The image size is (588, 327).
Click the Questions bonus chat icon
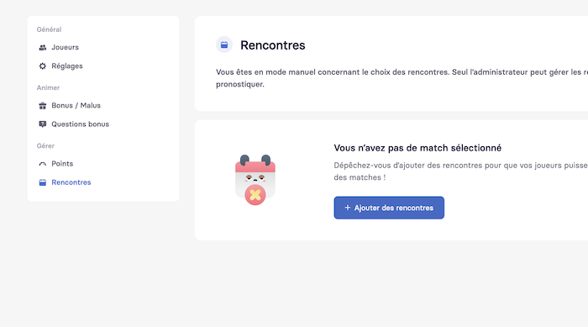(x=42, y=124)
